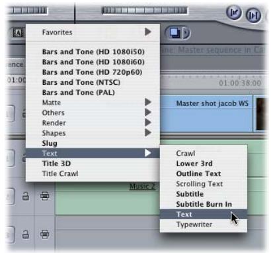This screenshot has height=253, width=271.
Task: Select the Title 3D generator
Action: tap(93, 164)
